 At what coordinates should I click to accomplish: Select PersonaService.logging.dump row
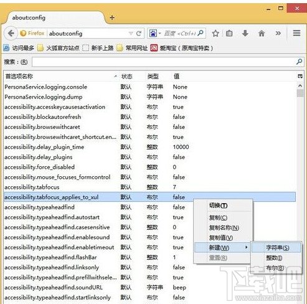tap(149, 97)
